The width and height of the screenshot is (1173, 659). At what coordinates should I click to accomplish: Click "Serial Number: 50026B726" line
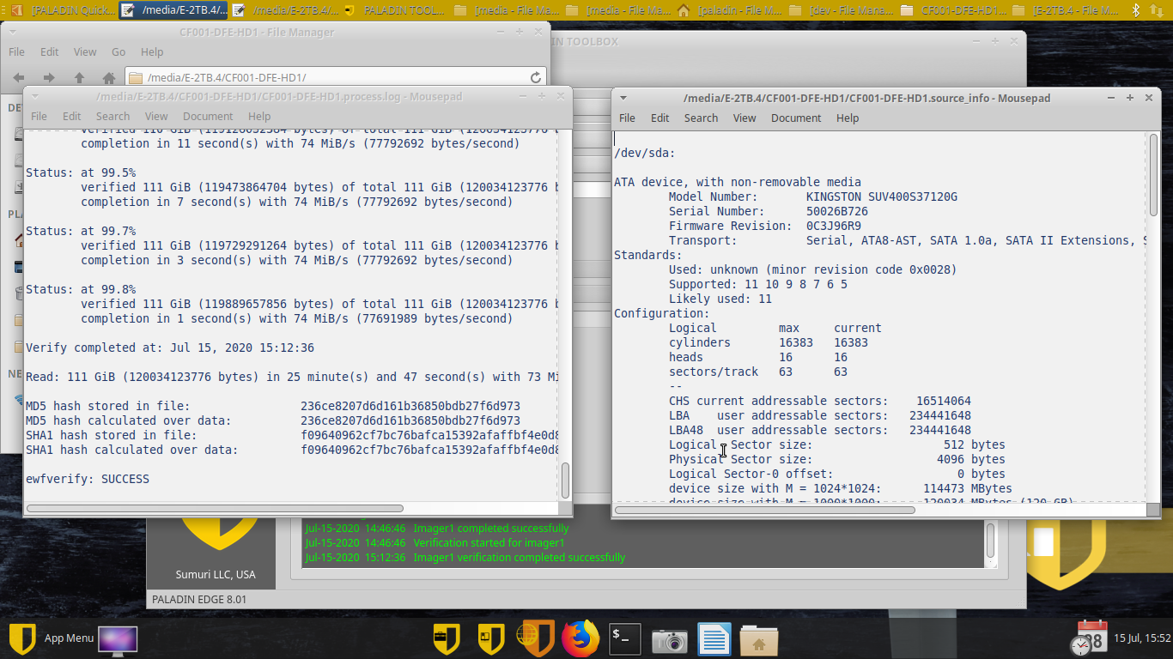[x=769, y=211]
